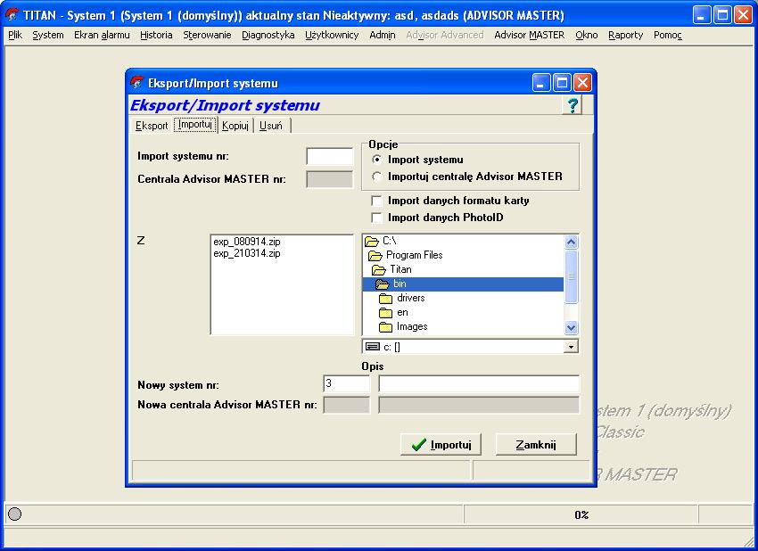Open the Ekran alarmu menu
Screen dimensions: 758x551
point(102,35)
